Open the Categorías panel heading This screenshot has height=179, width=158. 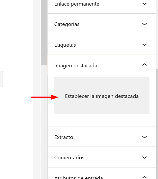click(x=67, y=24)
